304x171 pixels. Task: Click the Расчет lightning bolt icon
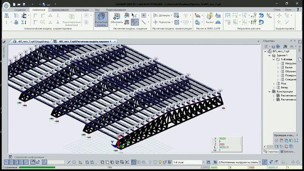[209, 16]
